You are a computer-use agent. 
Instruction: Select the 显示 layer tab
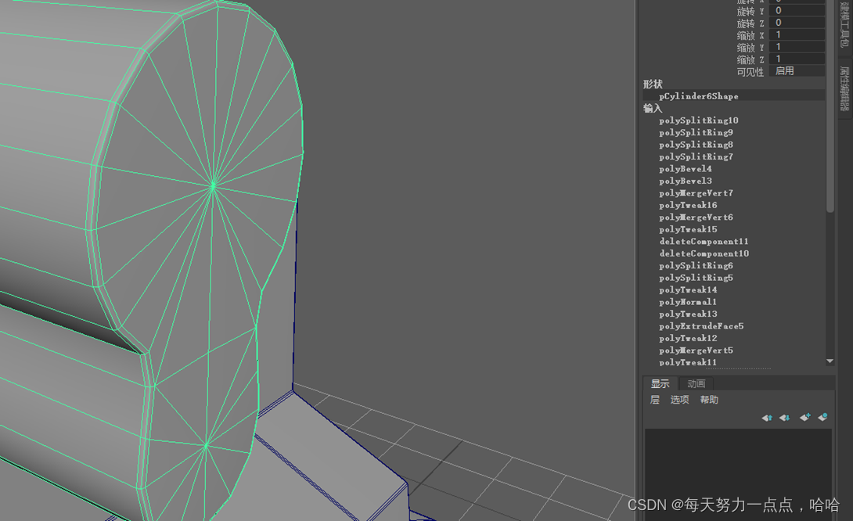pos(660,383)
